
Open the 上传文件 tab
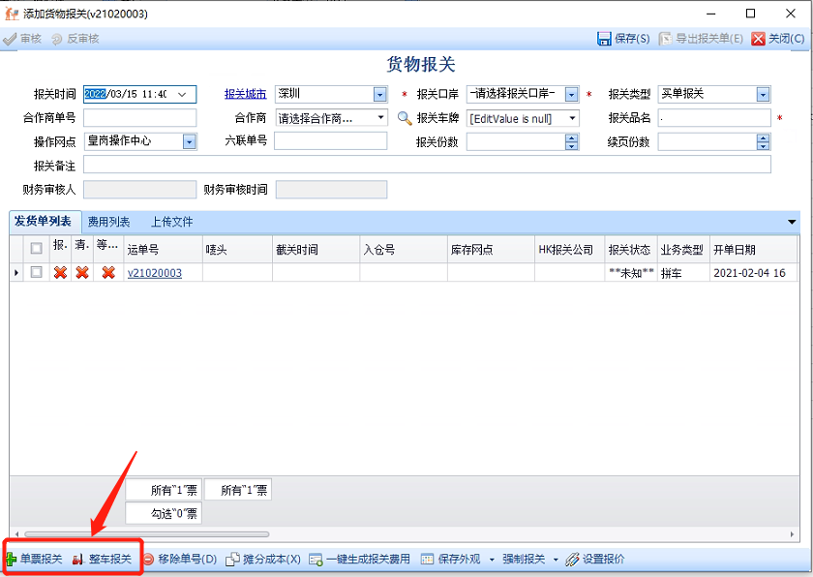pyautogui.click(x=171, y=222)
